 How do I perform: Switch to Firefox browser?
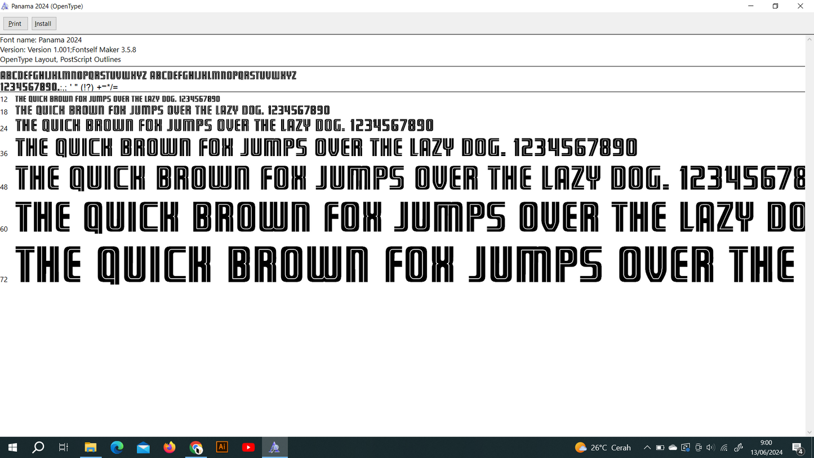[x=170, y=447]
